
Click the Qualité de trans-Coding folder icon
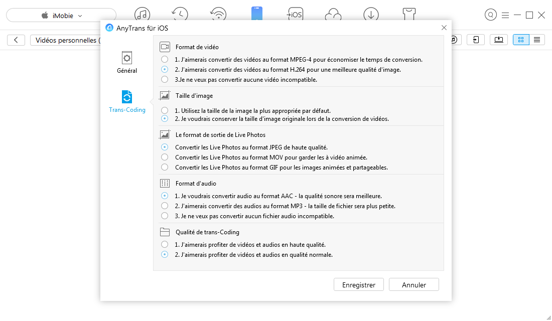(165, 232)
